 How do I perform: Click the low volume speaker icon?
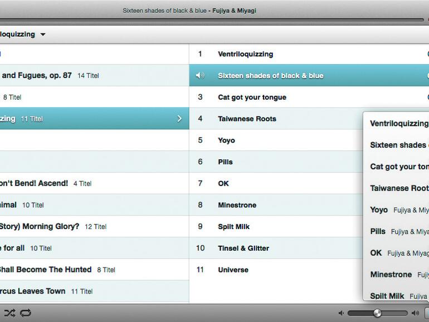(x=341, y=313)
